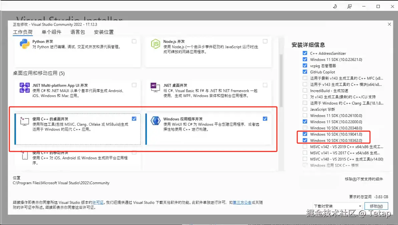Click the .NET desktop development icon
This screenshot has height=225, width=398.
(x=155, y=87)
